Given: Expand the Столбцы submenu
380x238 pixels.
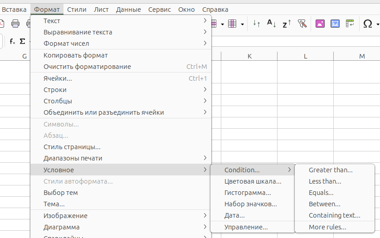Looking at the screenshot, I should 121,101.
